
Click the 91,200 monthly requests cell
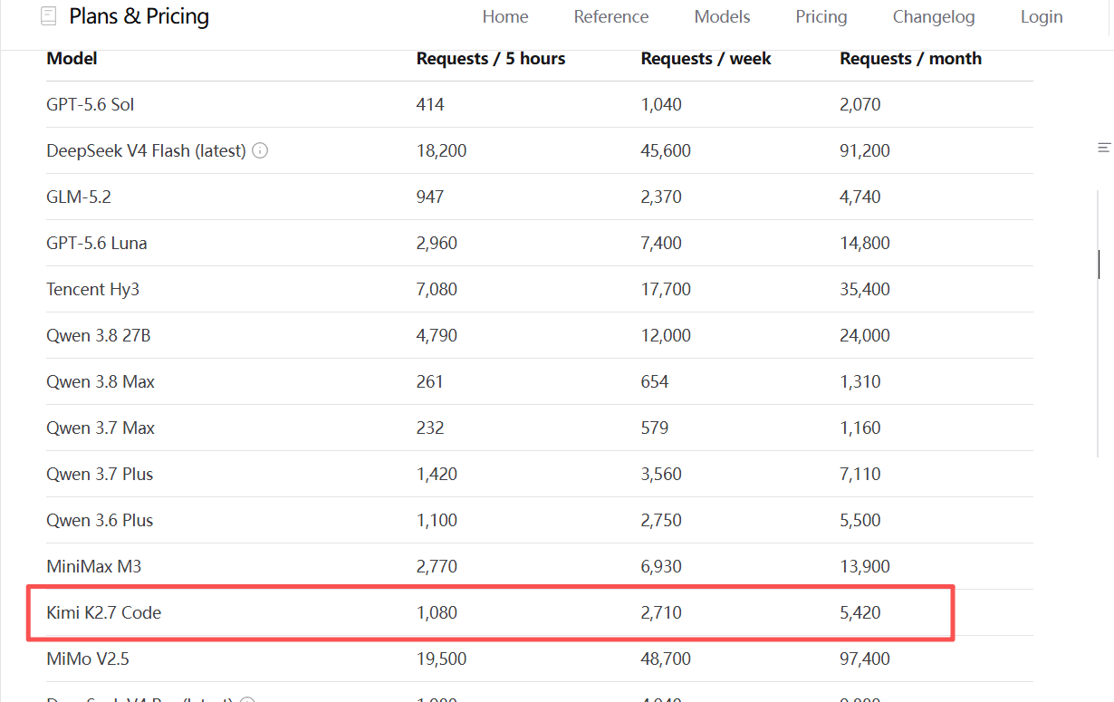point(865,150)
